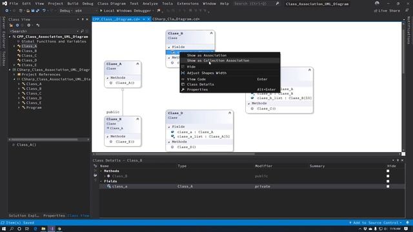This screenshot has width=413, height=232.
Task: Collapse Fields group in Class Details
Action: point(101,182)
